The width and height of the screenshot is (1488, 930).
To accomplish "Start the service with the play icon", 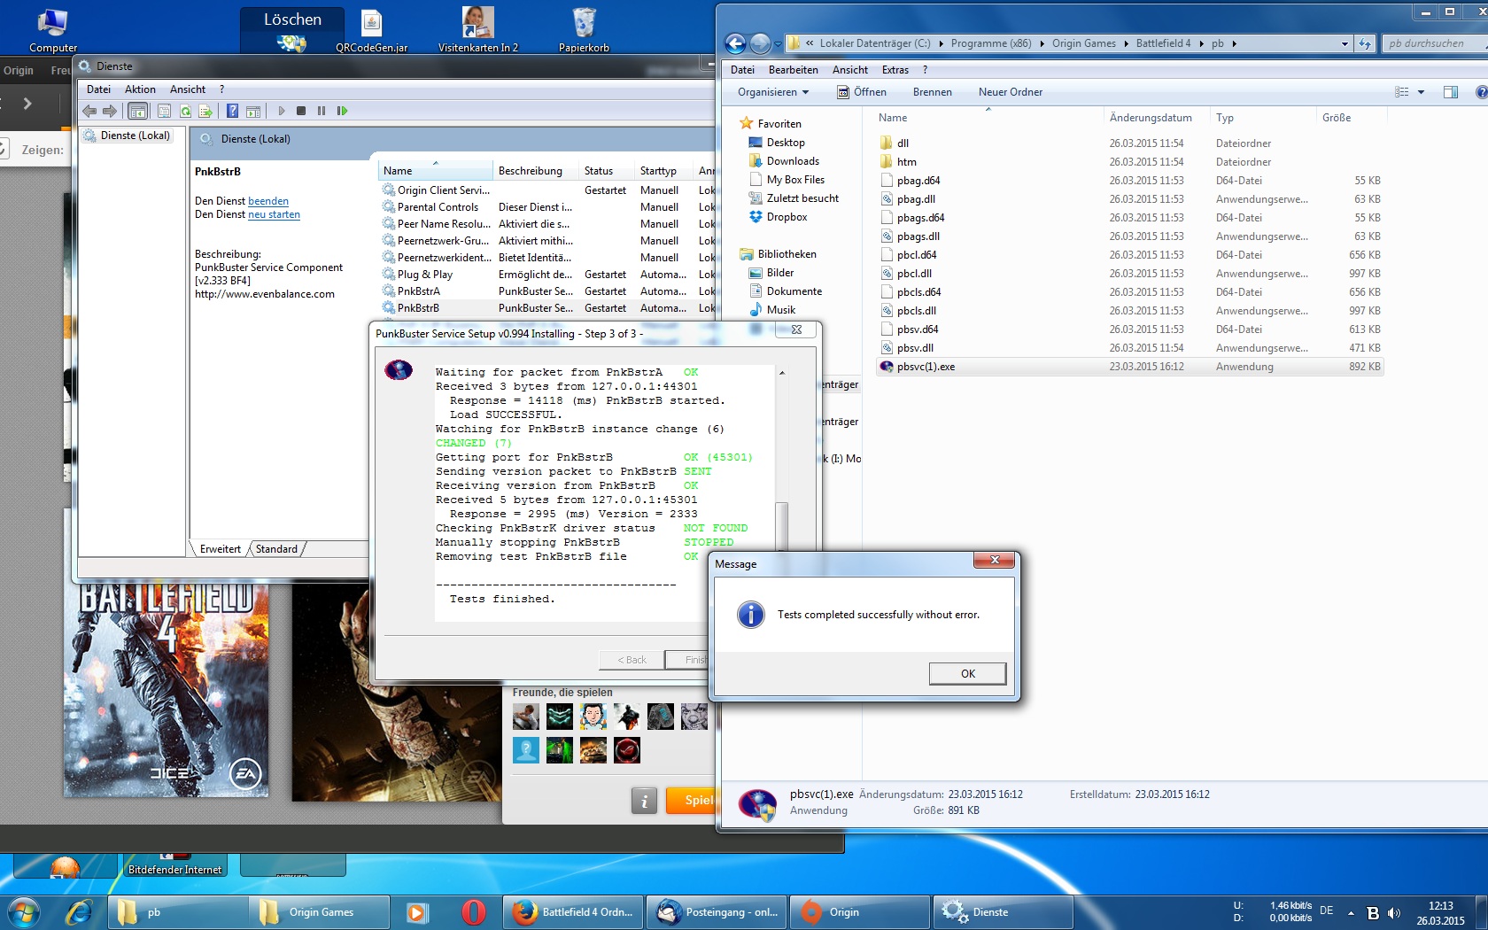I will [282, 111].
